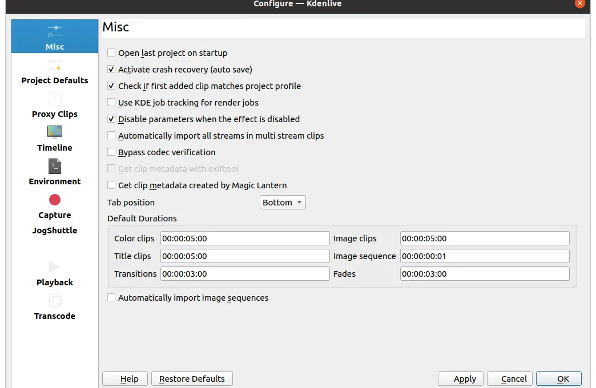
Task: Toggle Check if first added clip matches profile
Action: [111, 86]
